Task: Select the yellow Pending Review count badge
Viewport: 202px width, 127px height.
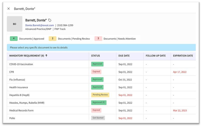Action: tap(52, 39)
